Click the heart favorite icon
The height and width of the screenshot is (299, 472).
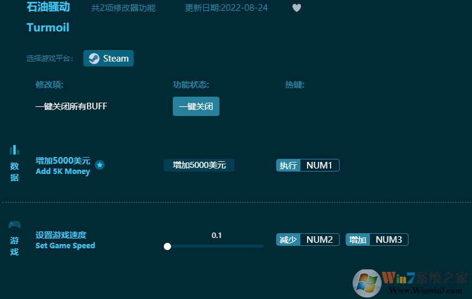297,7
